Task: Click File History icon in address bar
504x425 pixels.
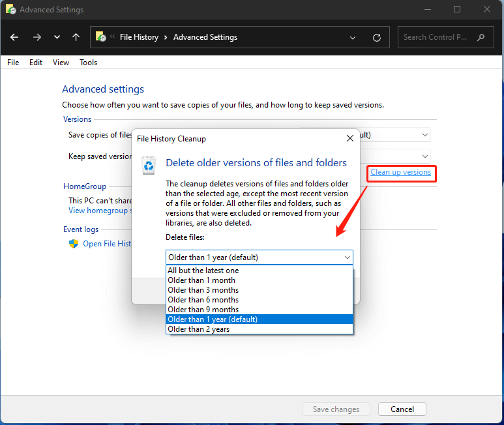Action: click(100, 37)
